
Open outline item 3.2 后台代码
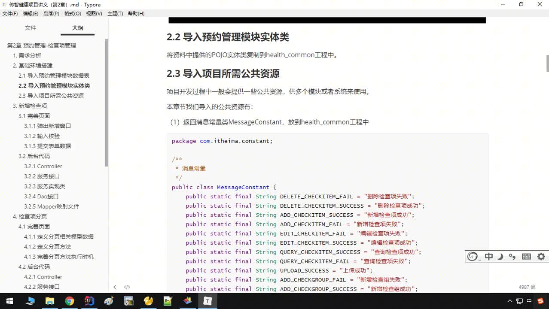(34, 156)
